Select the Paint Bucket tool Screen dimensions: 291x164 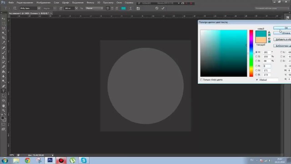pyautogui.click(x=4, y=72)
